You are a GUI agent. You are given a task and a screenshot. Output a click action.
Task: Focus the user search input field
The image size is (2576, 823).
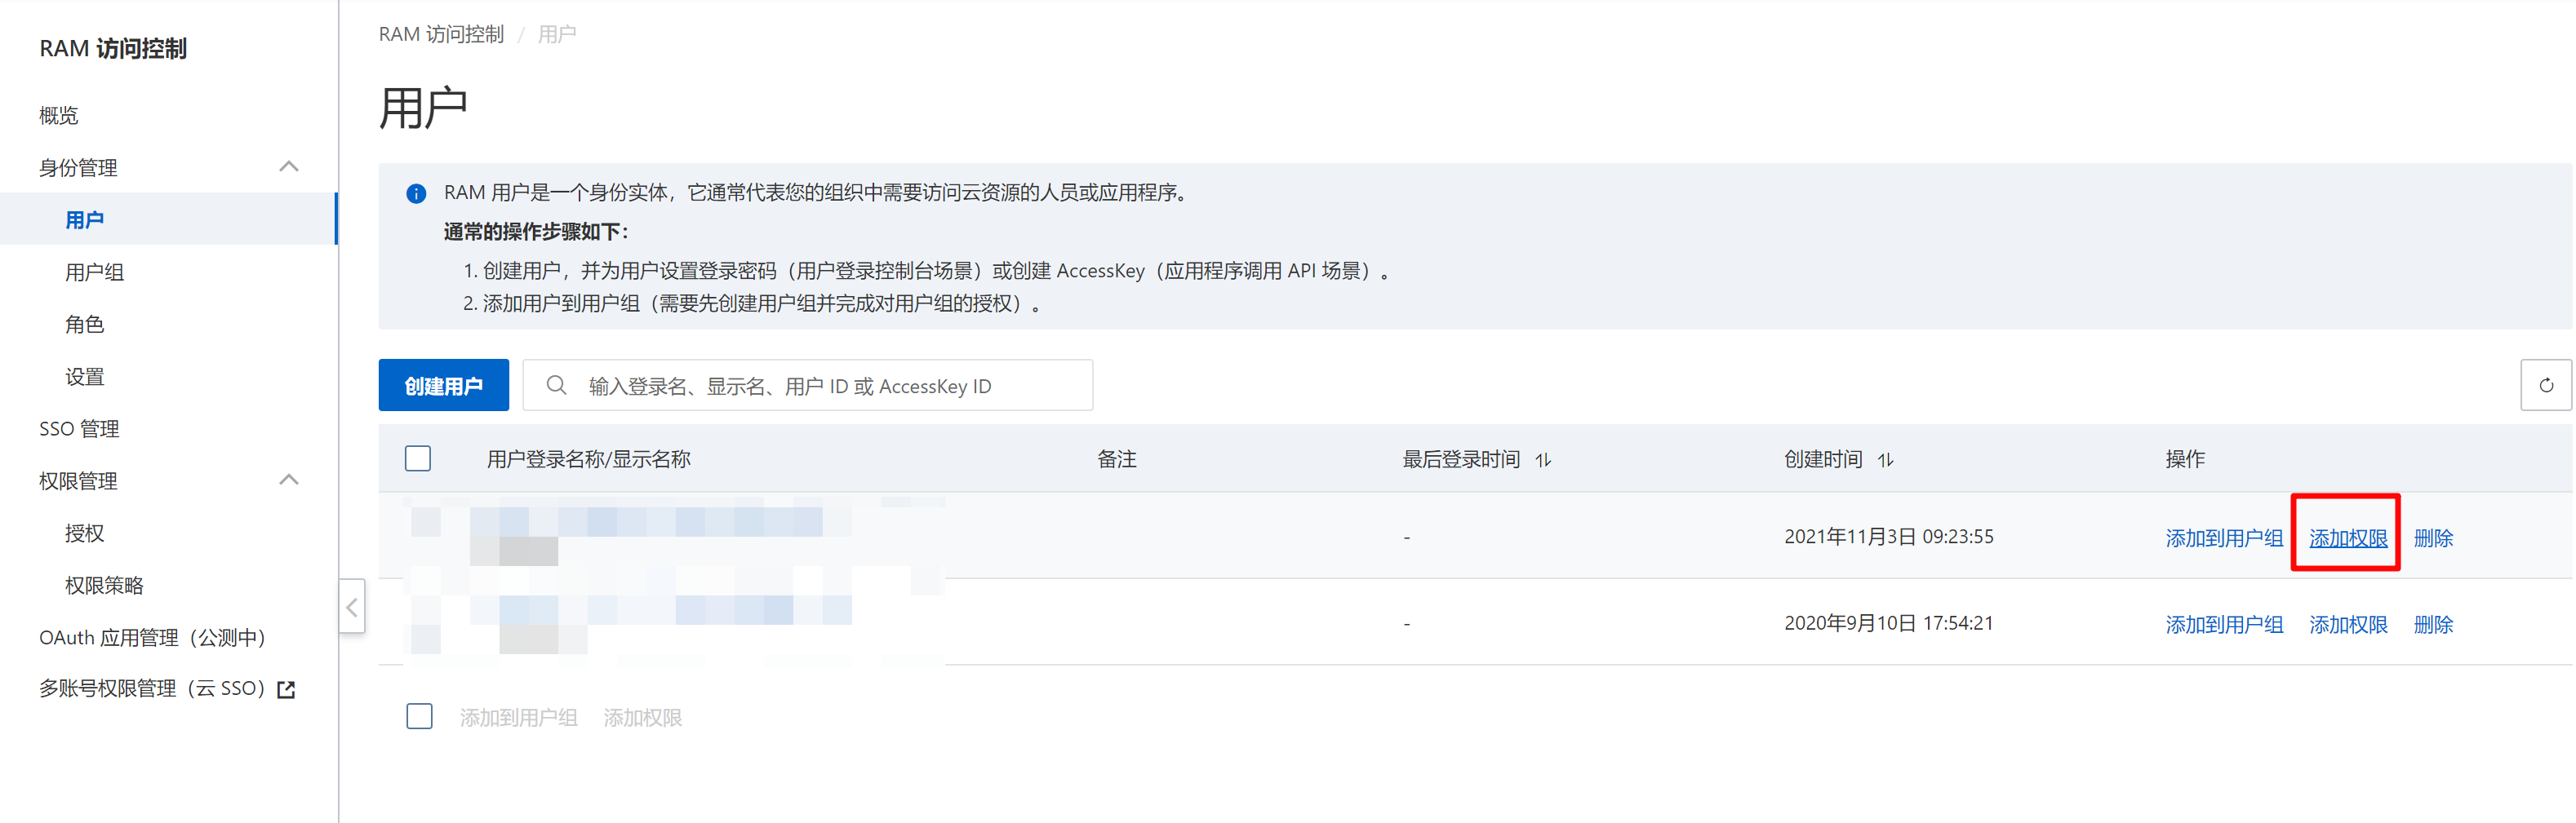coord(807,384)
